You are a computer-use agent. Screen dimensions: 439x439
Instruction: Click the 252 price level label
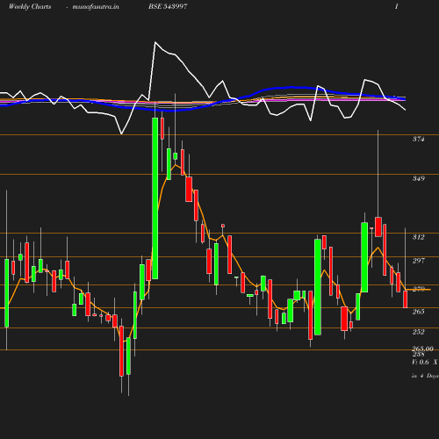point(418,332)
